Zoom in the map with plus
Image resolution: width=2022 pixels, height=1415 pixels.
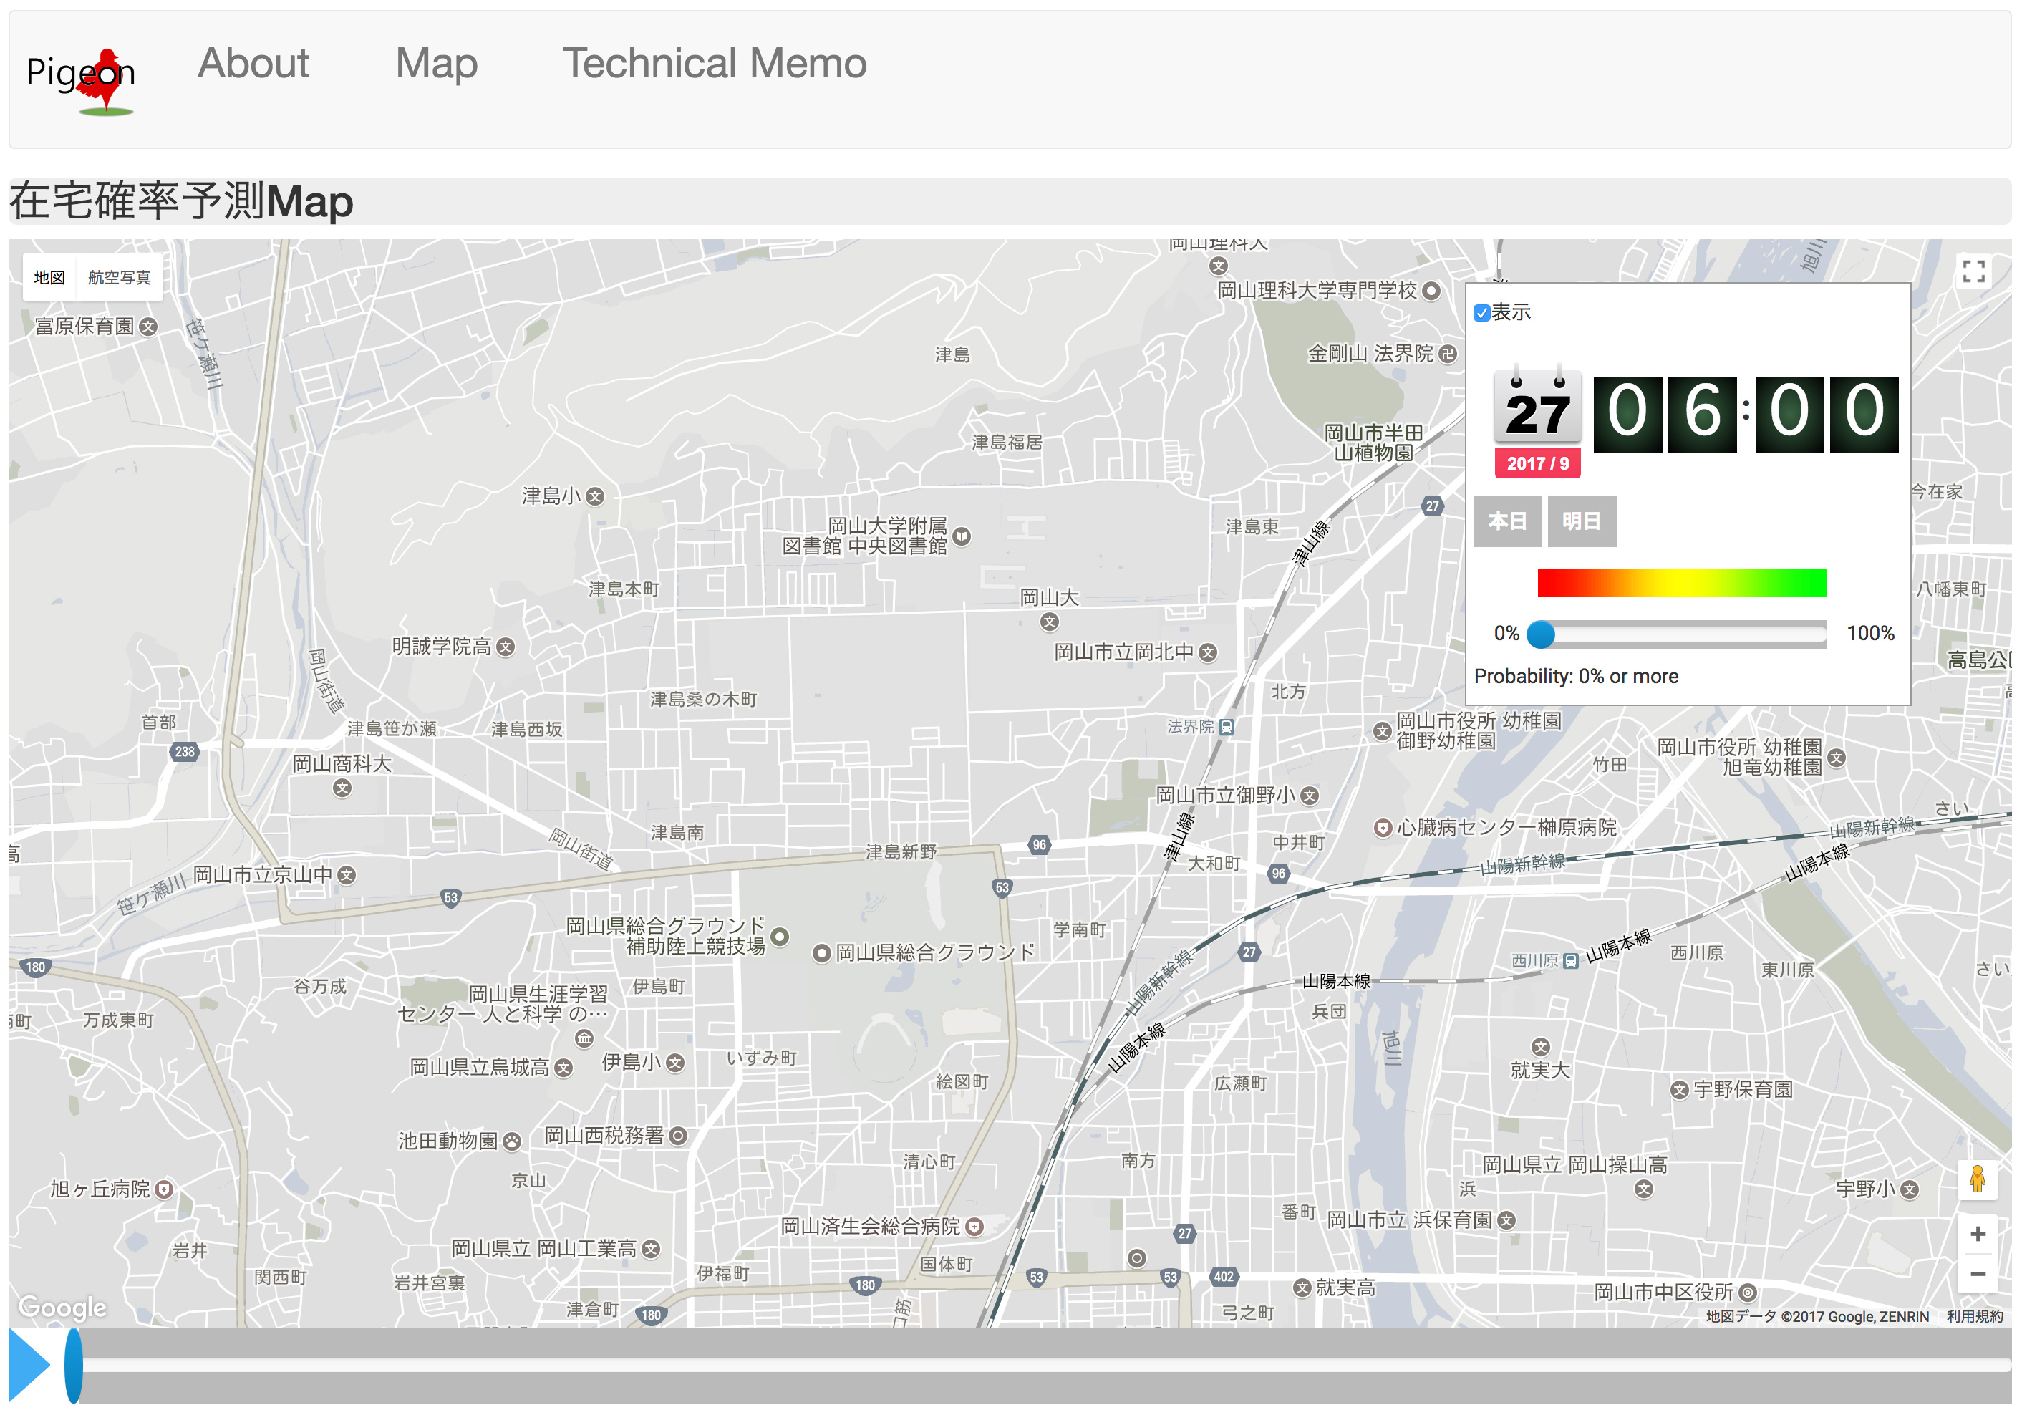[1977, 1234]
